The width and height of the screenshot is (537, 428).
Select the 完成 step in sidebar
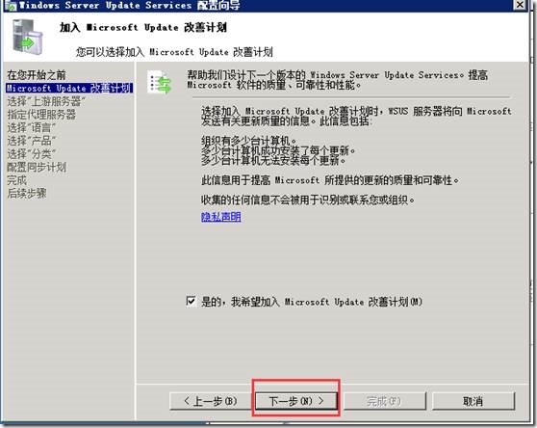tap(16, 180)
